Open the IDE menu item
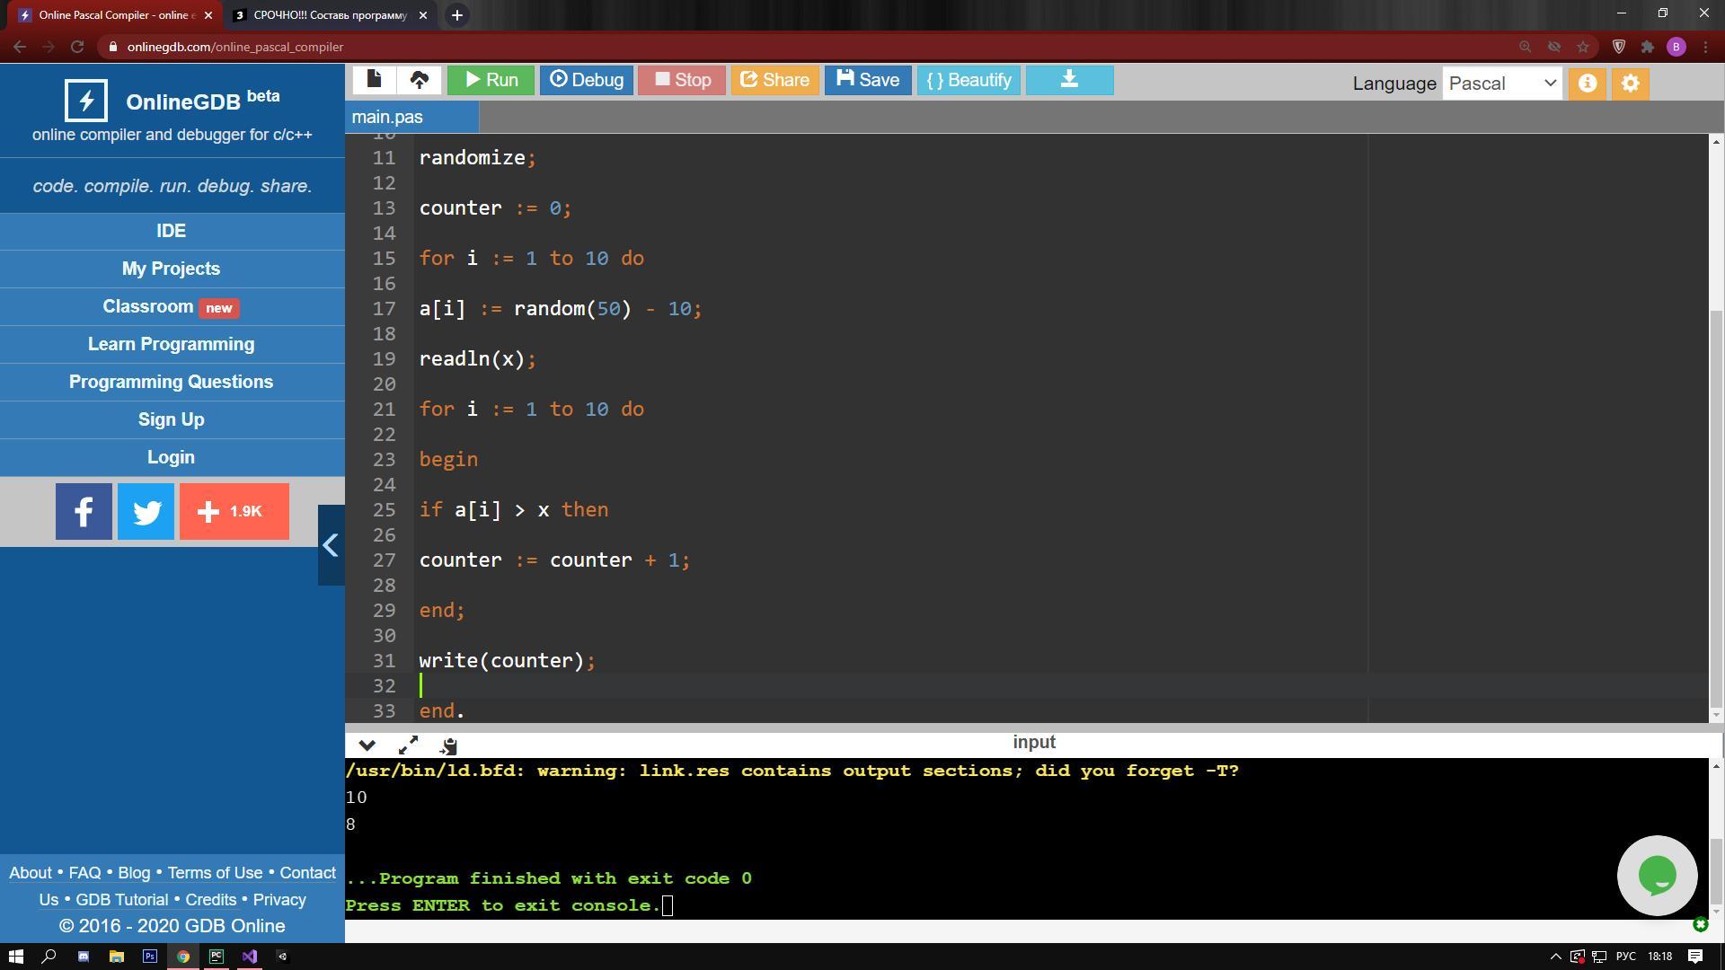This screenshot has width=1725, height=970. point(172,231)
